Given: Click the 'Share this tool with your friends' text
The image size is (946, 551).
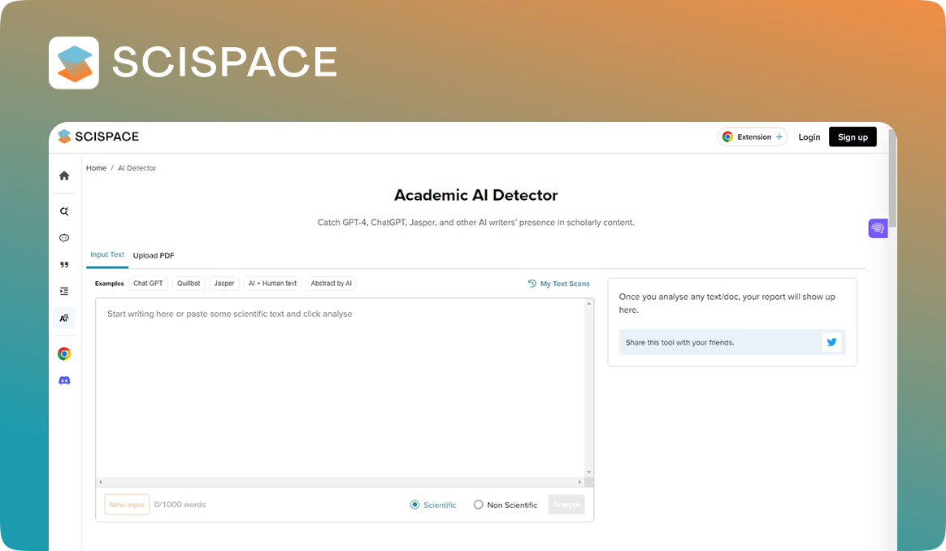Looking at the screenshot, I should [x=680, y=342].
